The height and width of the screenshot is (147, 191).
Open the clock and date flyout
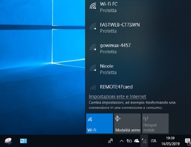(x=170, y=141)
